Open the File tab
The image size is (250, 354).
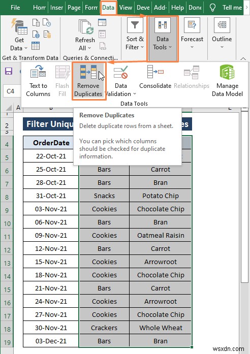(15, 8)
